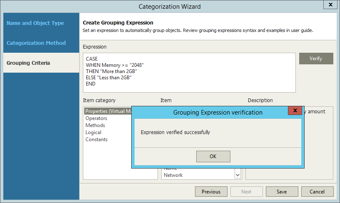
Task: Select the Methods item category
Action: [x=95, y=125]
